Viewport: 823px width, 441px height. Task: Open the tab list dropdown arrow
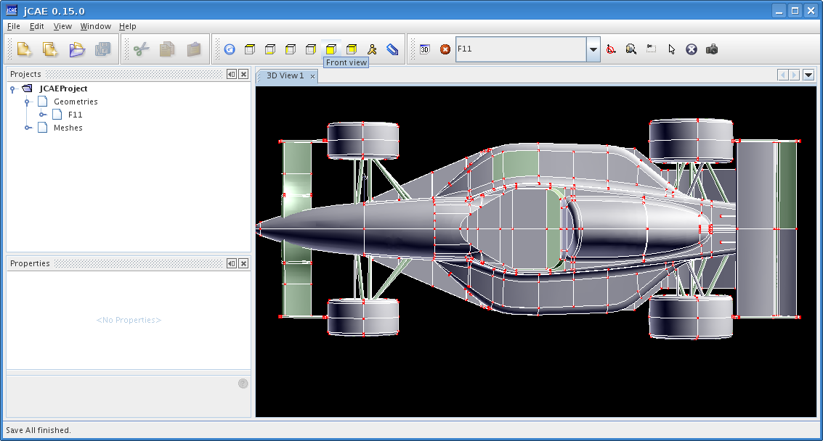click(808, 75)
